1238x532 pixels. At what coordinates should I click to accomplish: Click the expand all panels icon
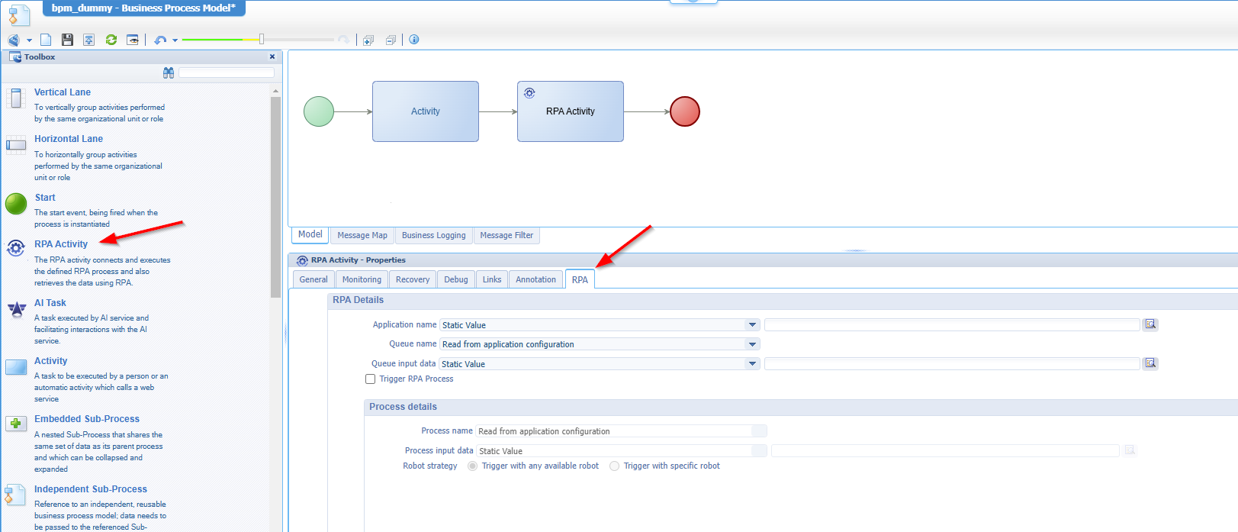368,40
